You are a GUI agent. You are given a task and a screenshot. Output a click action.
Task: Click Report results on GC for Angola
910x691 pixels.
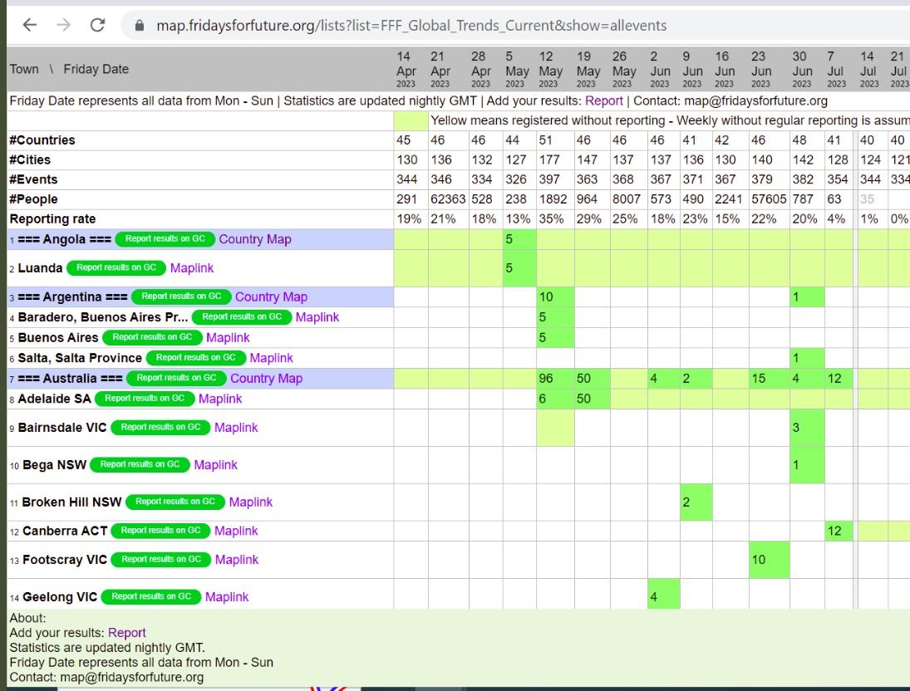(x=165, y=239)
